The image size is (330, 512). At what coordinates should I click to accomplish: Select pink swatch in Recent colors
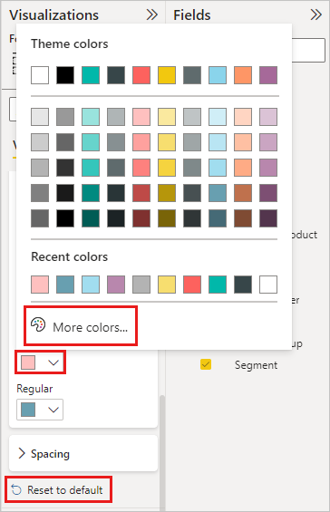point(40,285)
